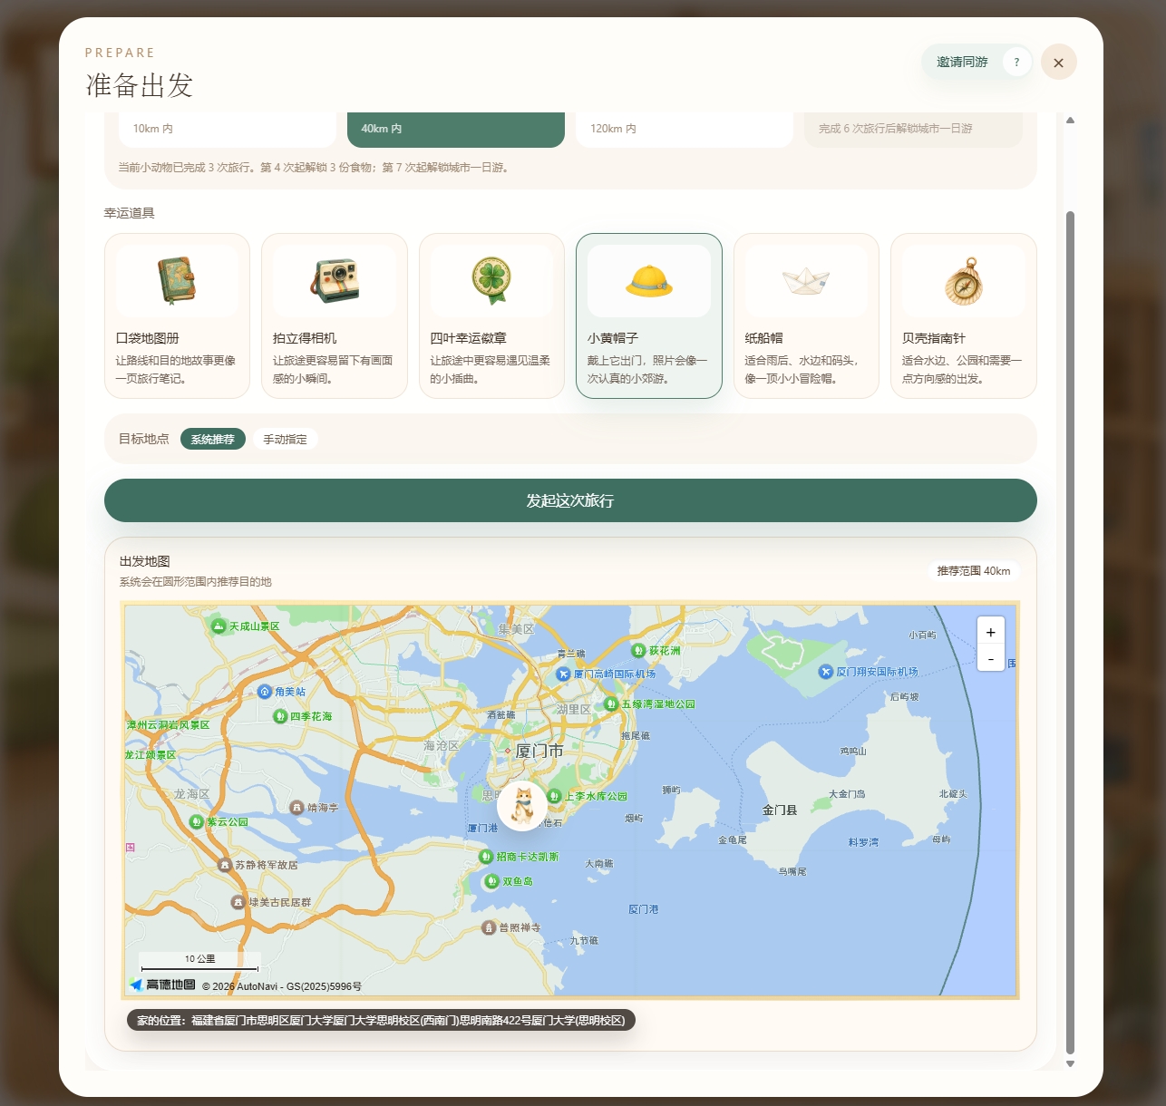
Task: Click the dialog vertical scrollbar thumb
Action: tap(1070, 633)
